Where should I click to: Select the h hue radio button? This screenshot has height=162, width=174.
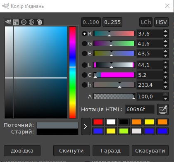click(x=84, y=85)
